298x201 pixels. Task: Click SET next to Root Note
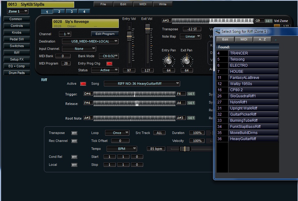[x=191, y=118]
